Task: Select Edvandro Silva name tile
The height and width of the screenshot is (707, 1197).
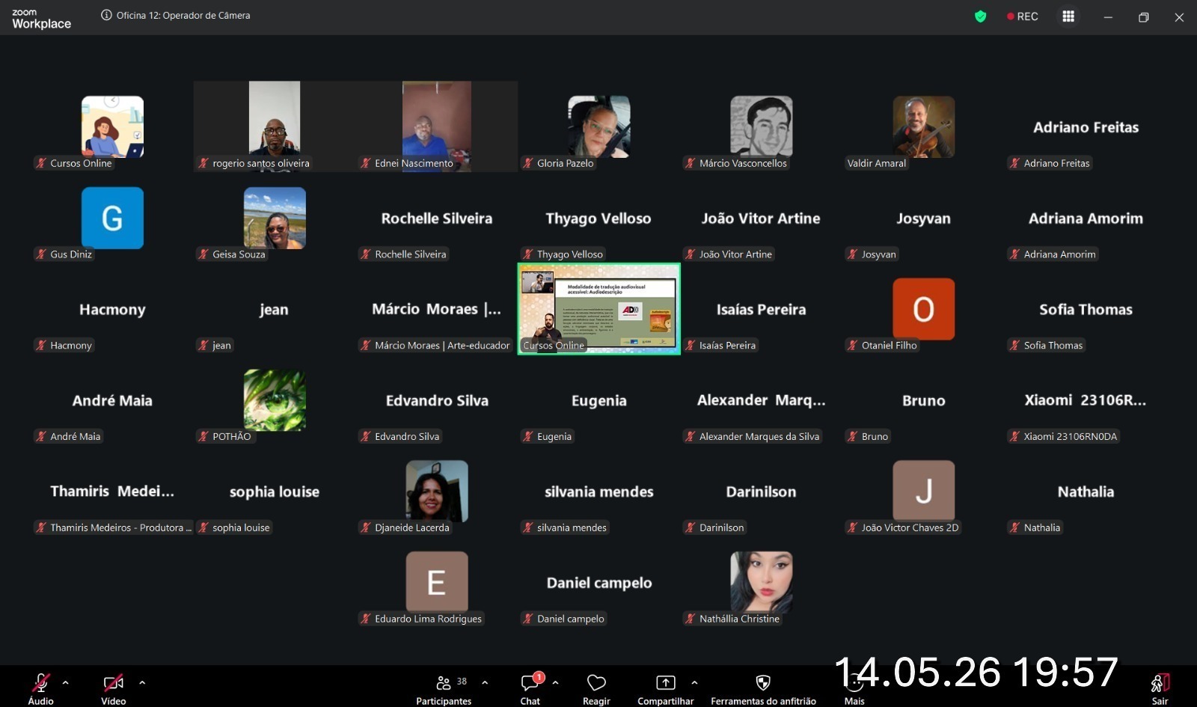Action: point(437,400)
